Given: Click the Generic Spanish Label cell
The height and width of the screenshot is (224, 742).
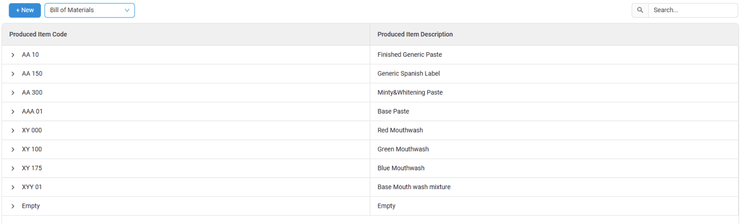Looking at the screenshot, I should point(408,73).
